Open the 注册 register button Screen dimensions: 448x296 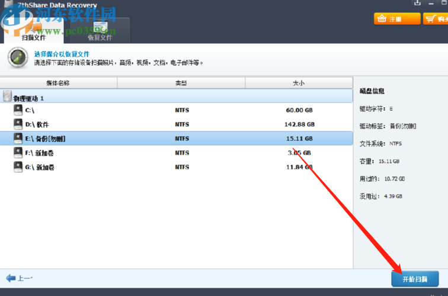(x=397, y=19)
